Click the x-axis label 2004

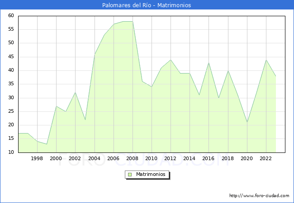coord(94,158)
